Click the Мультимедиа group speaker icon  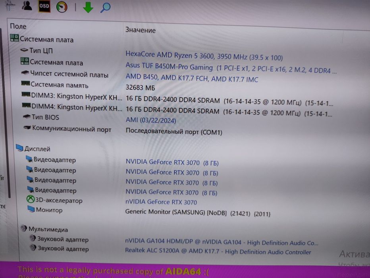24,228
